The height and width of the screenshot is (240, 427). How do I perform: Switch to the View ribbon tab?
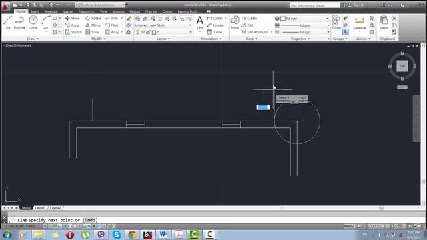(103, 11)
